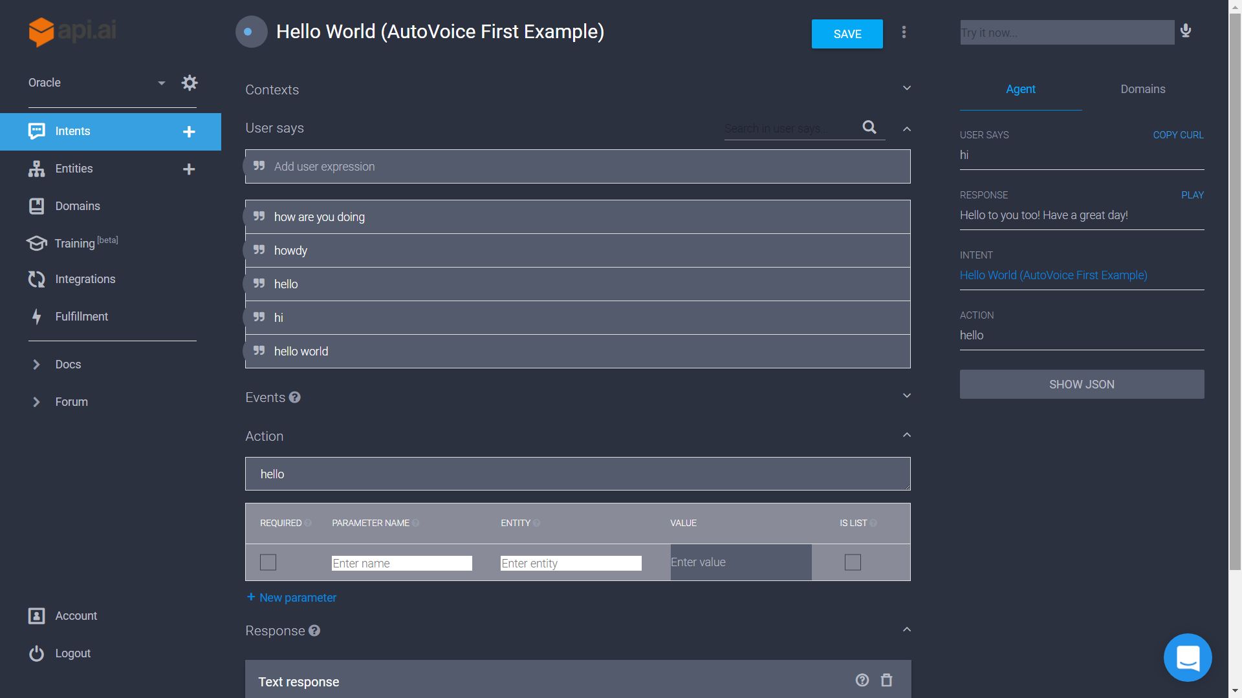Viewport: 1242px width, 698px height.
Task: Click PLAY response link
Action: (x=1192, y=195)
